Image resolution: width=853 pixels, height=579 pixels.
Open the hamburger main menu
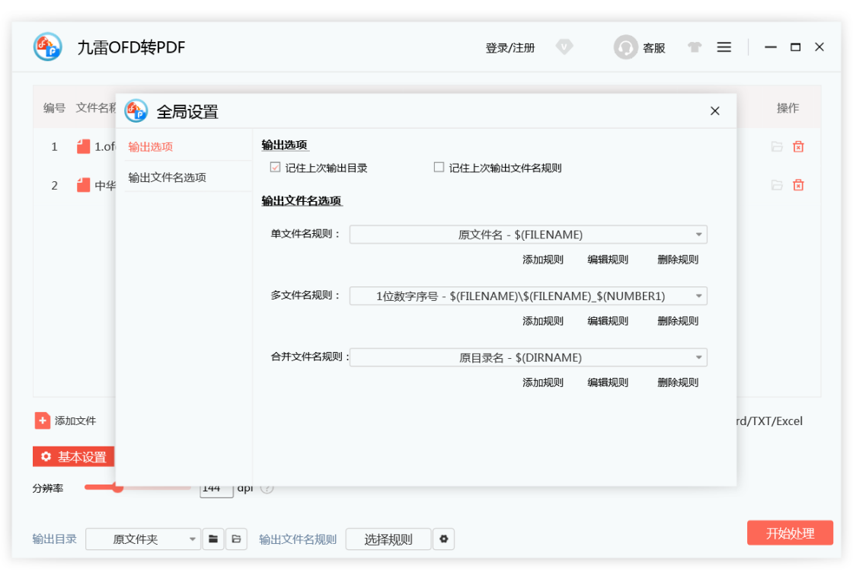(724, 47)
